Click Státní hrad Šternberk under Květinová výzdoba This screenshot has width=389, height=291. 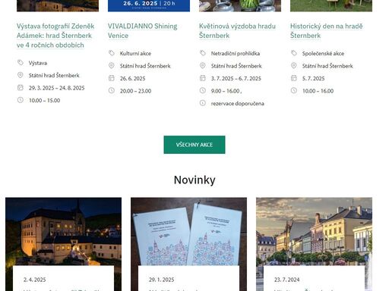coord(236,66)
